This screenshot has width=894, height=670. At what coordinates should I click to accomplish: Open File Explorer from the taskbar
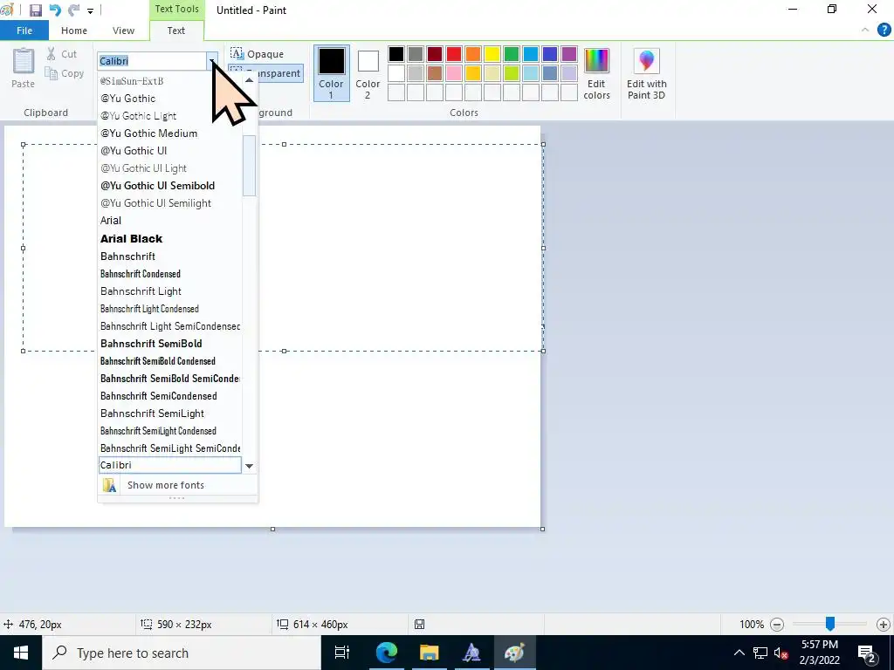(429, 653)
